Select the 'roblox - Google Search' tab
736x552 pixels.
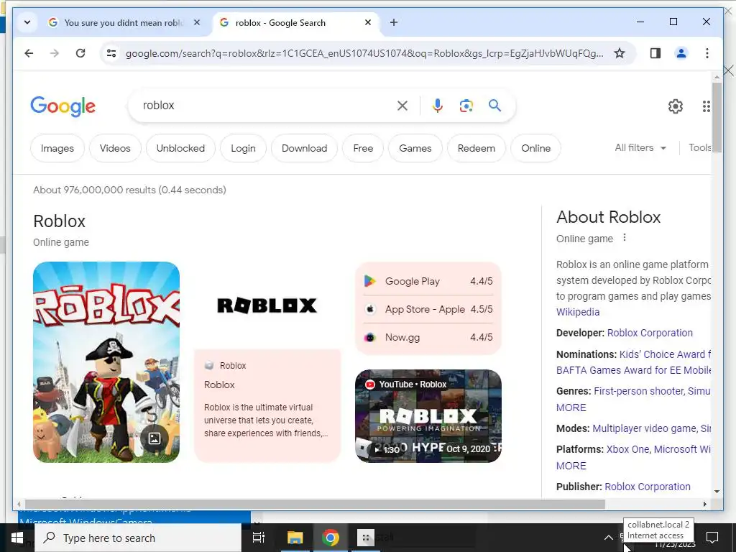[297, 22]
